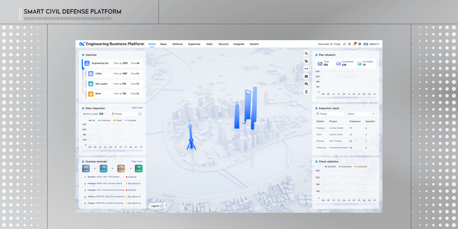This screenshot has height=229, width=458.
Task: Select the Engineering No. overview row
Action: pyautogui.click(x=113, y=63)
